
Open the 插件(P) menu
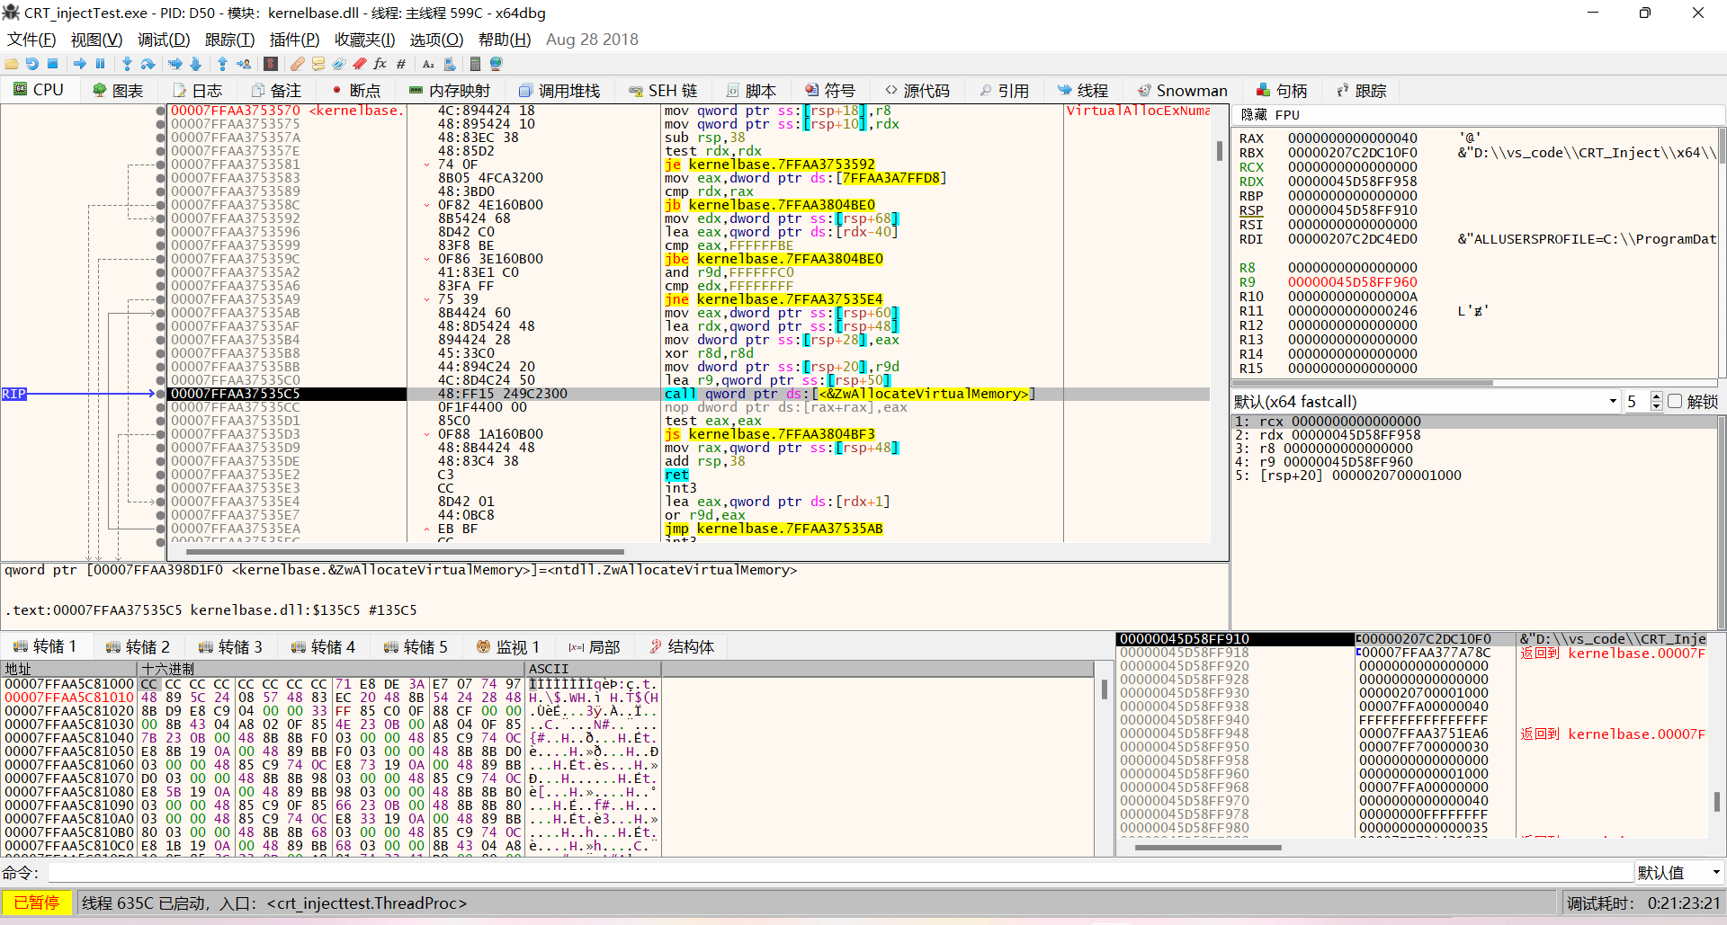[295, 40]
